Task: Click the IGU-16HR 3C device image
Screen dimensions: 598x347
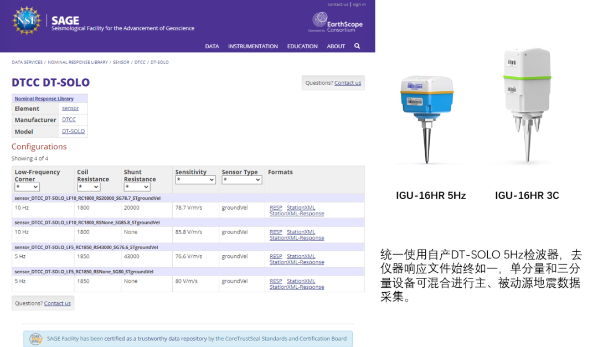Action: [528, 105]
